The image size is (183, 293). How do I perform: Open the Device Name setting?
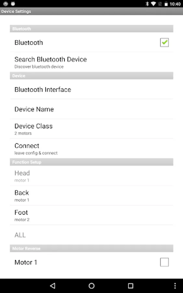(x=91, y=109)
